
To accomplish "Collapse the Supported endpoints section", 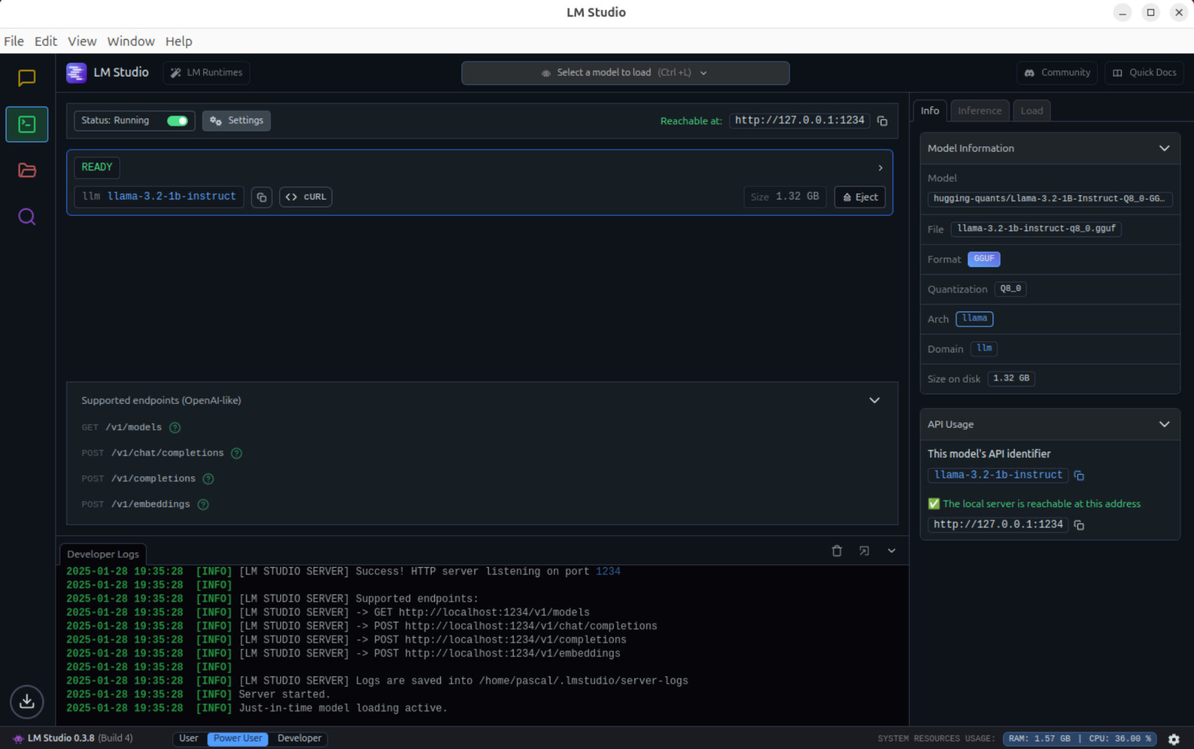I will (874, 401).
